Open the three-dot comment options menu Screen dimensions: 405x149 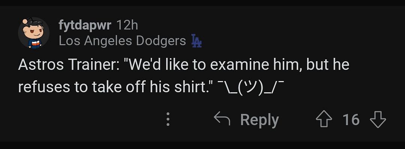(168, 119)
